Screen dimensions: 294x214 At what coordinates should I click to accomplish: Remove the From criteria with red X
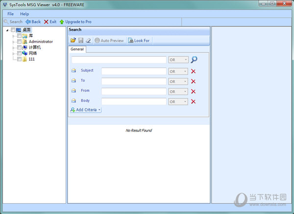[193, 92]
